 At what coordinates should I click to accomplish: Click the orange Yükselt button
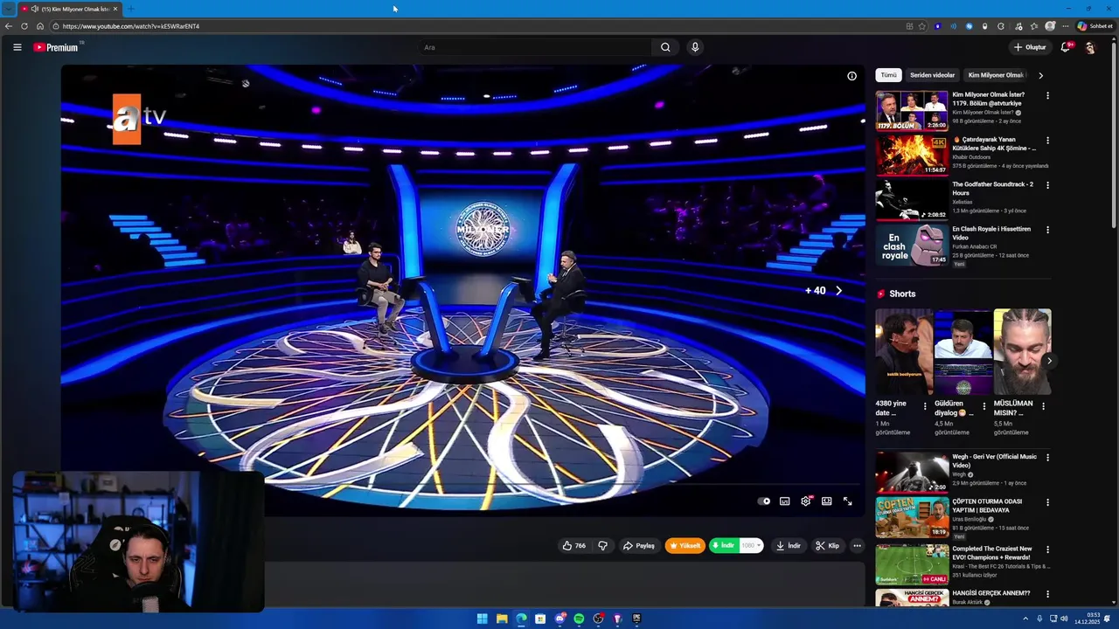pyautogui.click(x=685, y=546)
